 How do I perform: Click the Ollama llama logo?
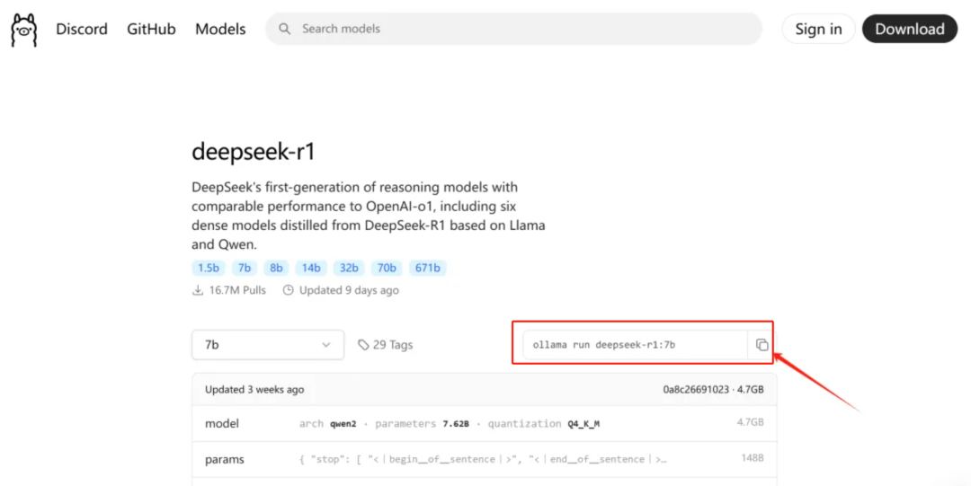[x=24, y=29]
